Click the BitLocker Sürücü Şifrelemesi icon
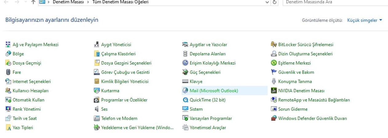This screenshot has width=388, height=138. point(274,45)
